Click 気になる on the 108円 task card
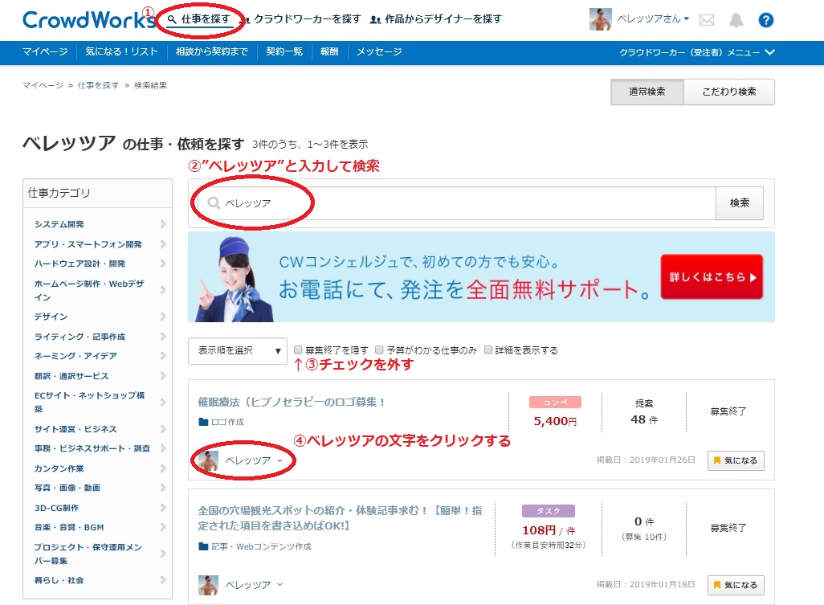Screen dimensions: 824x605 click(x=736, y=585)
